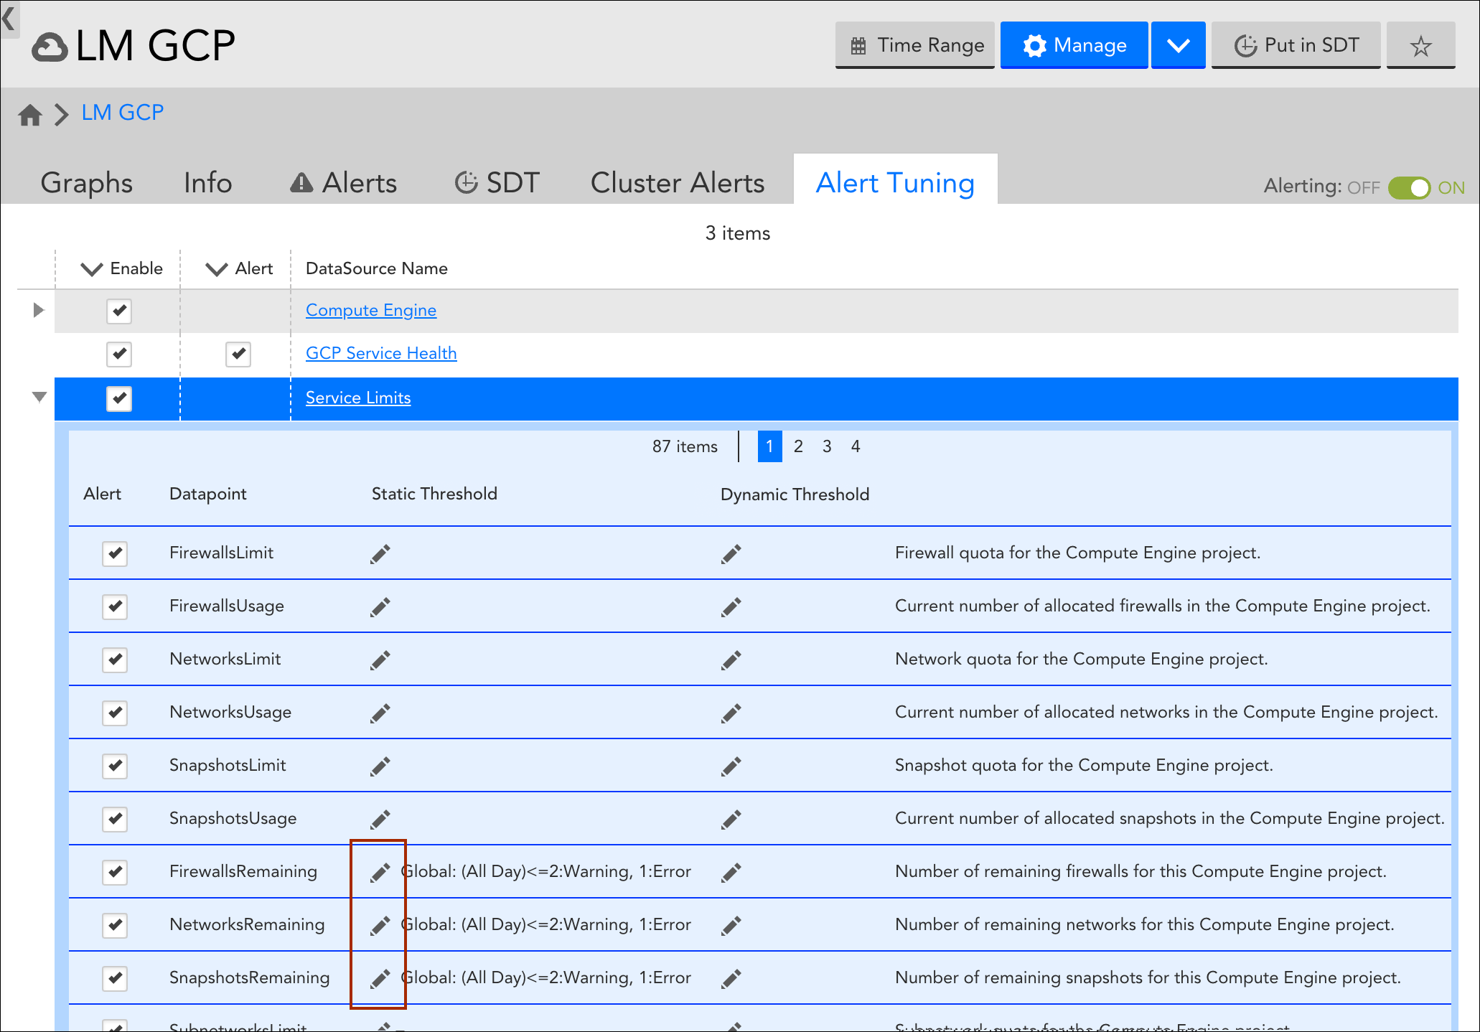Edit static threshold pencil for SnapshotsUsage
This screenshot has width=1480, height=1032.
(380, 819)
